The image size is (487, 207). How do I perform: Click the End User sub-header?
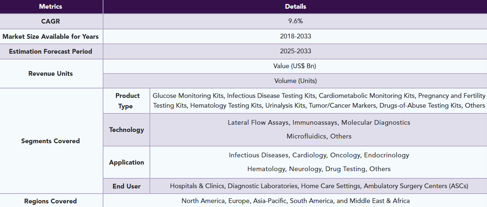coord(127,186)
